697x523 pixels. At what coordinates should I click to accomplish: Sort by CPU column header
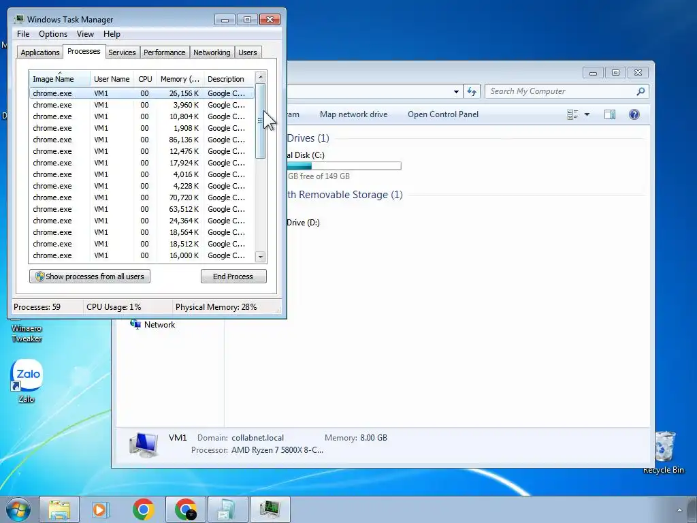pyautogui.click(x=145, y=79)
